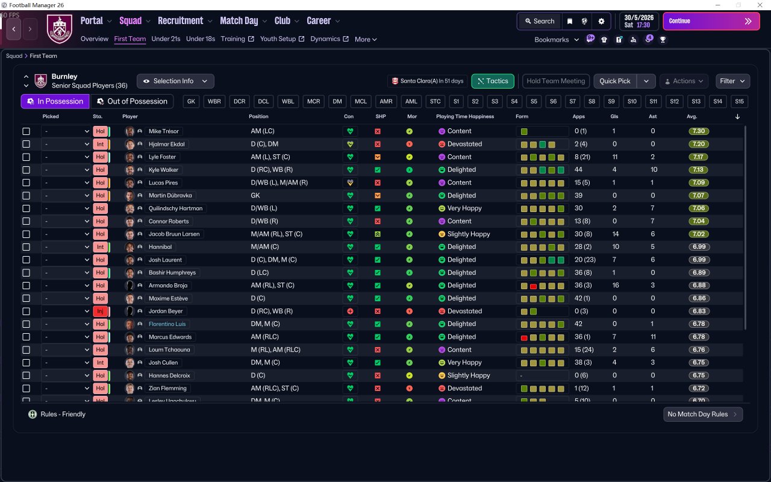This screenshot has width=771, height=482.
Task: Click the Int status badge for Hannibal
Action: pos(100,247)
